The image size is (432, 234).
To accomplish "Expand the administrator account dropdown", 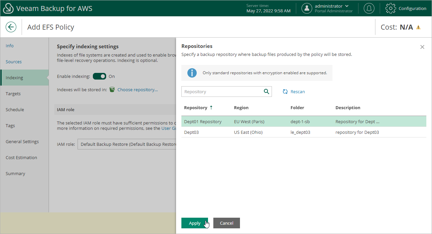I will click(347, 6).
